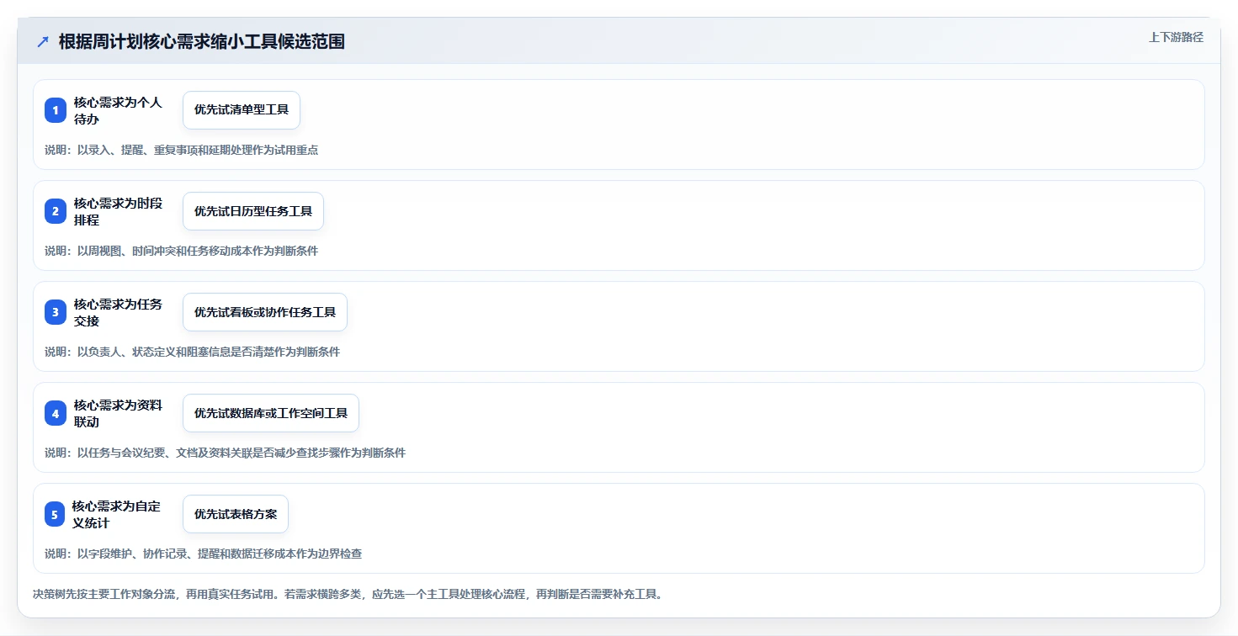The height and width of the screenshot is (636, 1238).
Task: Choose 优先试看板或协作任务工具
Action: pyautogui.click(x=265, y=312)
